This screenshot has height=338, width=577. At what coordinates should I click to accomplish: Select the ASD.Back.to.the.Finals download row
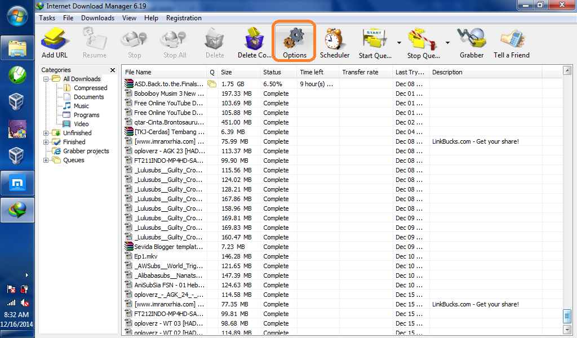342,84
